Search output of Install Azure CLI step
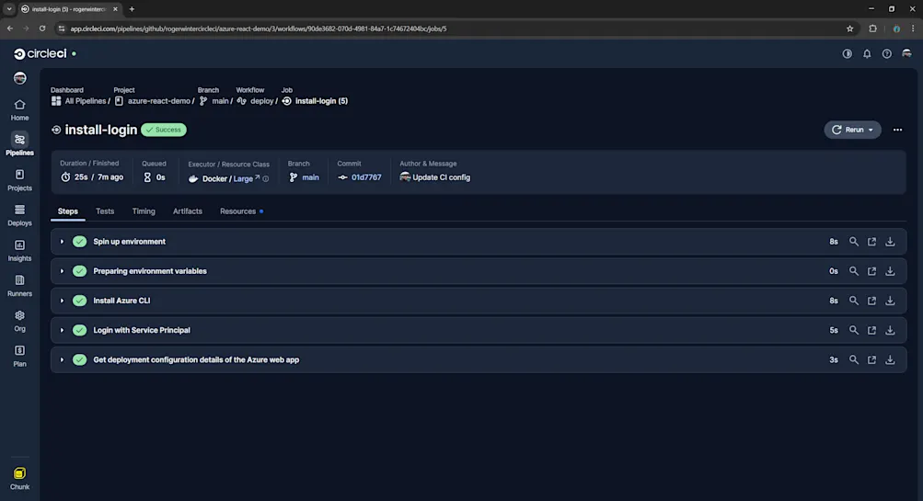This screenshot has width=923, height=501. [x=854, y=301]
